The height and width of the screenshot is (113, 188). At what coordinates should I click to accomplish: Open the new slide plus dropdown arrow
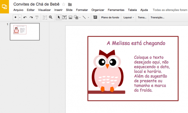tap(20, 17)
